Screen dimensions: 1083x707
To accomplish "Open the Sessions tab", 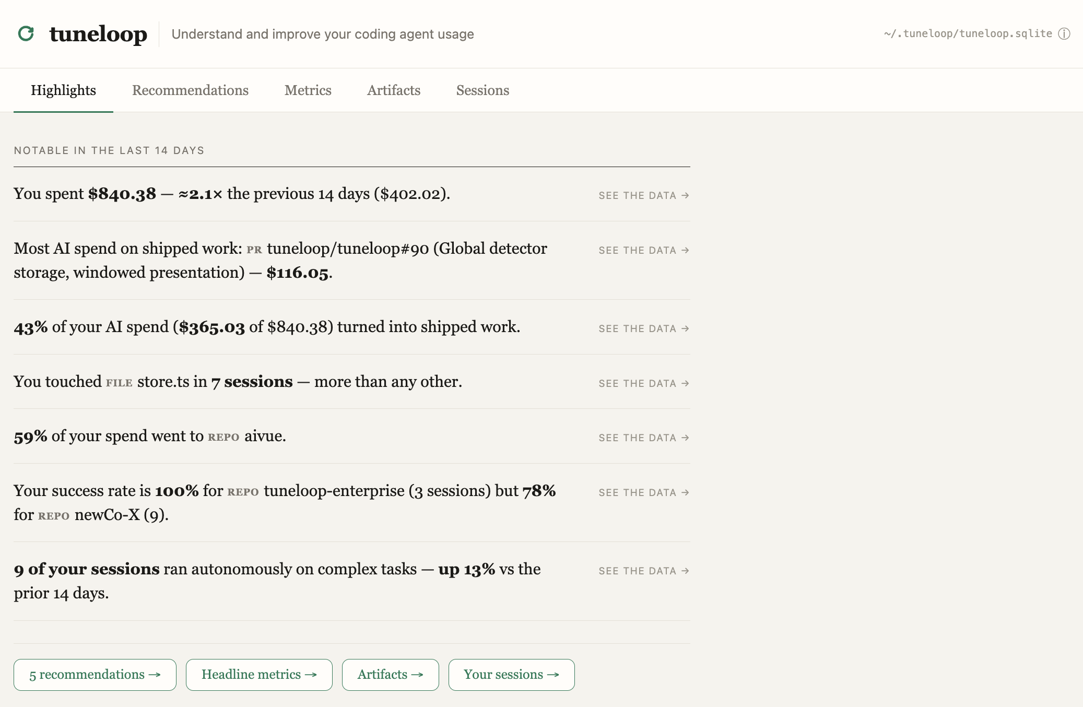I will point(482,90).
